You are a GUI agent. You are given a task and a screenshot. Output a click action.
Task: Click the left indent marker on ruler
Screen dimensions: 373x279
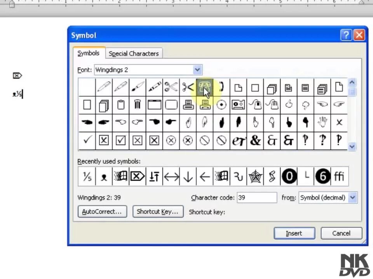pyautogui.click(x=12, y=4)
